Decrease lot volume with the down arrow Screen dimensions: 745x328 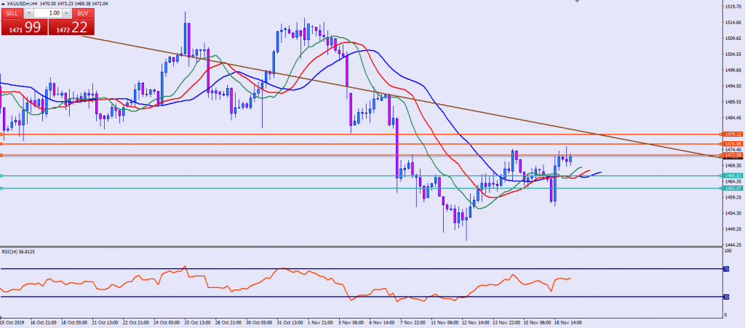coord(30,13)
